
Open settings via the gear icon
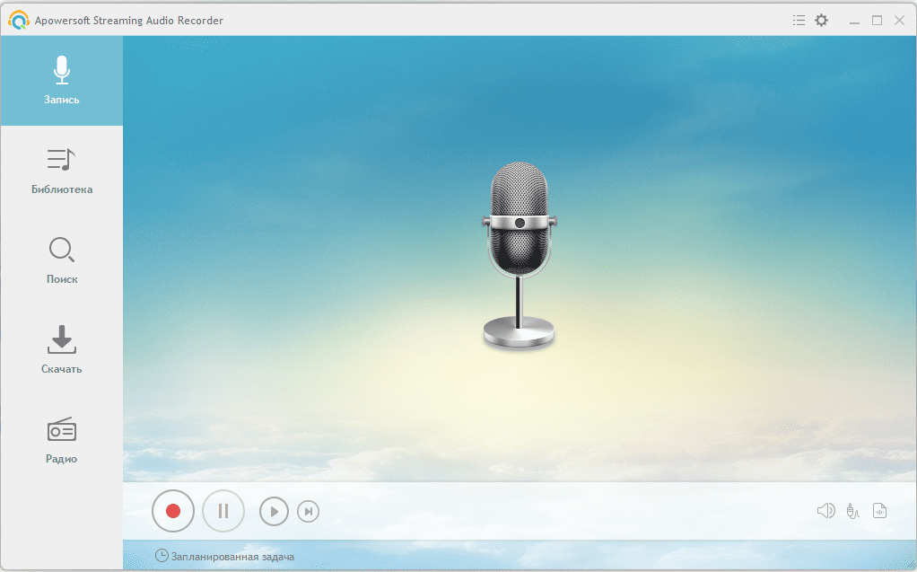[822, 21]
